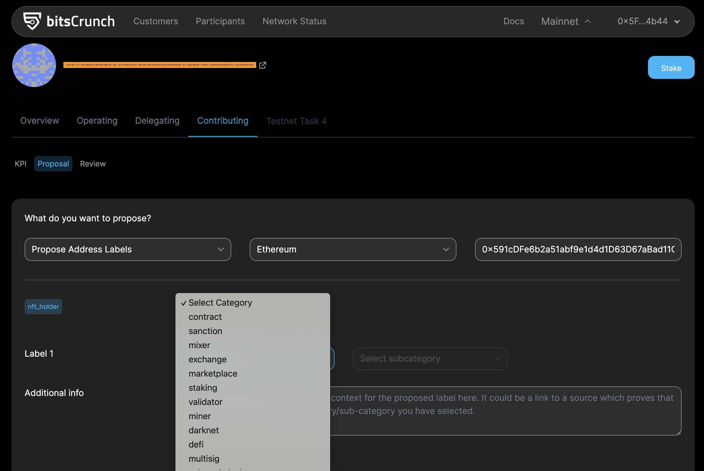The width and height of the screenshot is (704, 471).
Task: Click the "Label 1" label
Action: pyautogui.click(x=39, y=354)
